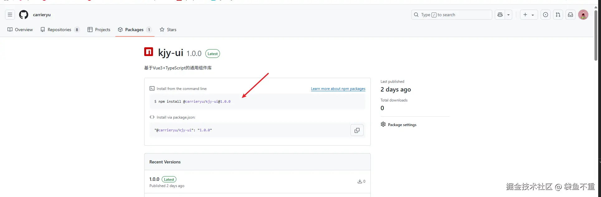Image resolution: width=601 pixels, height=197 pixels.
Task: Go to GitHub home via Octocat logo
Action: tap(24, 15)
